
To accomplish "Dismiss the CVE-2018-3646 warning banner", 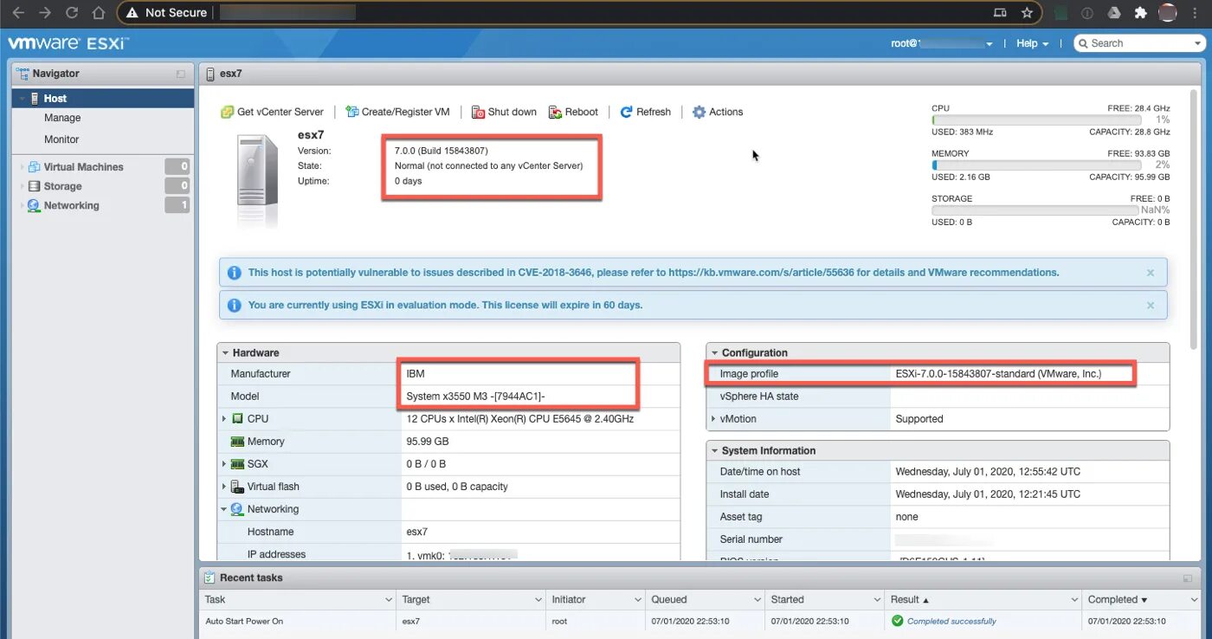I will (x=1151, y=273).
